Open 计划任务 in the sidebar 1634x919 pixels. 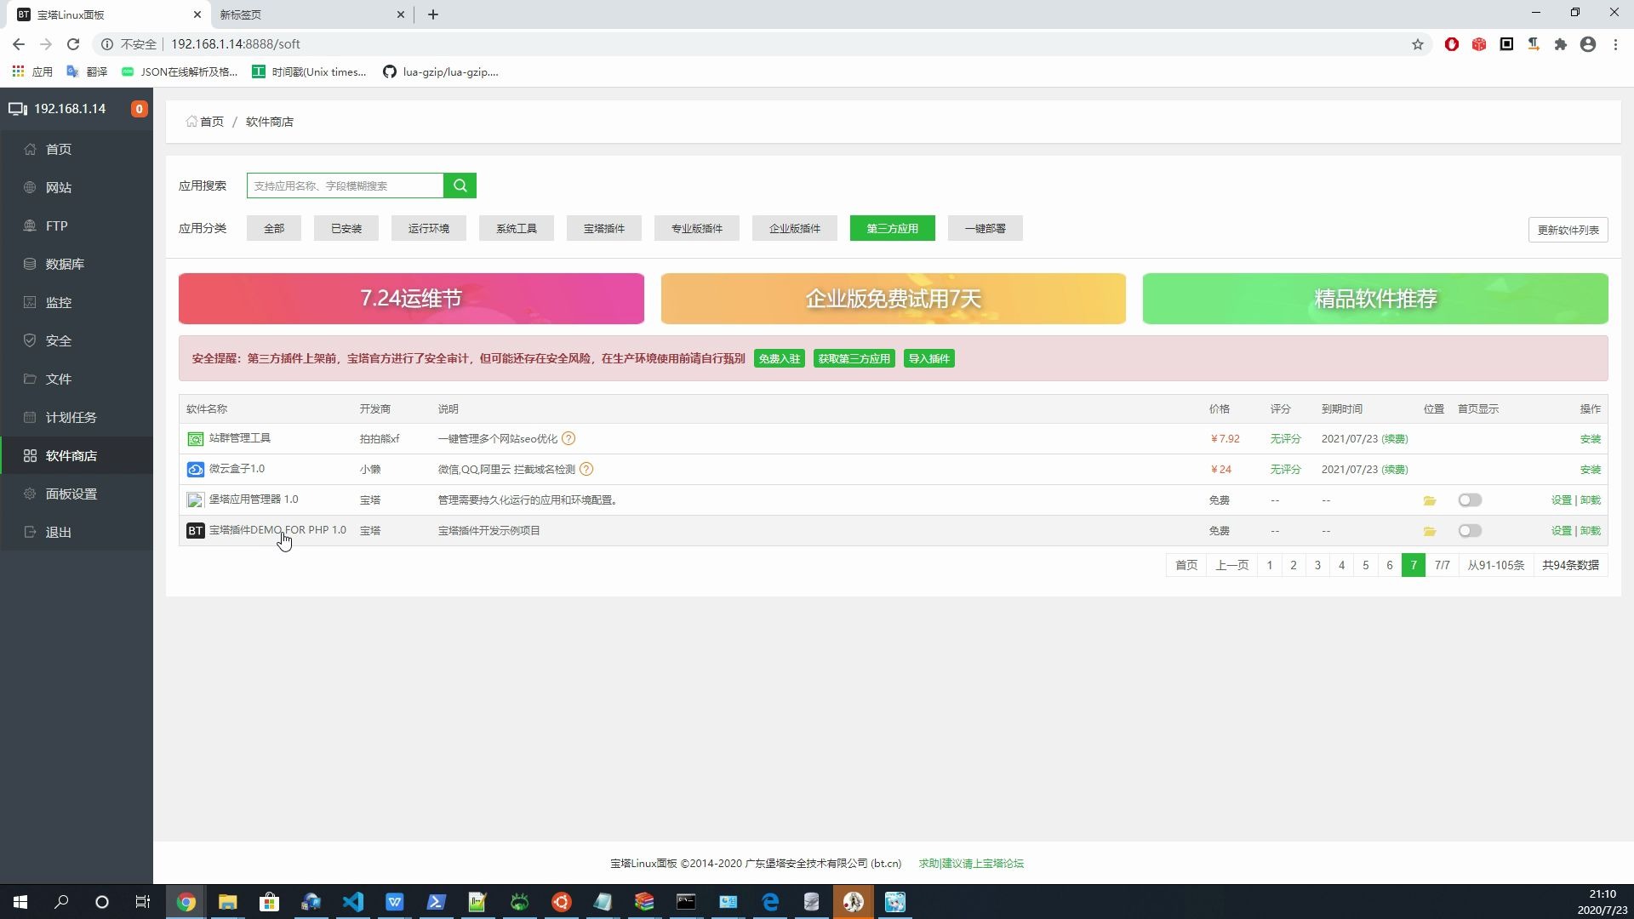point(77,417)
